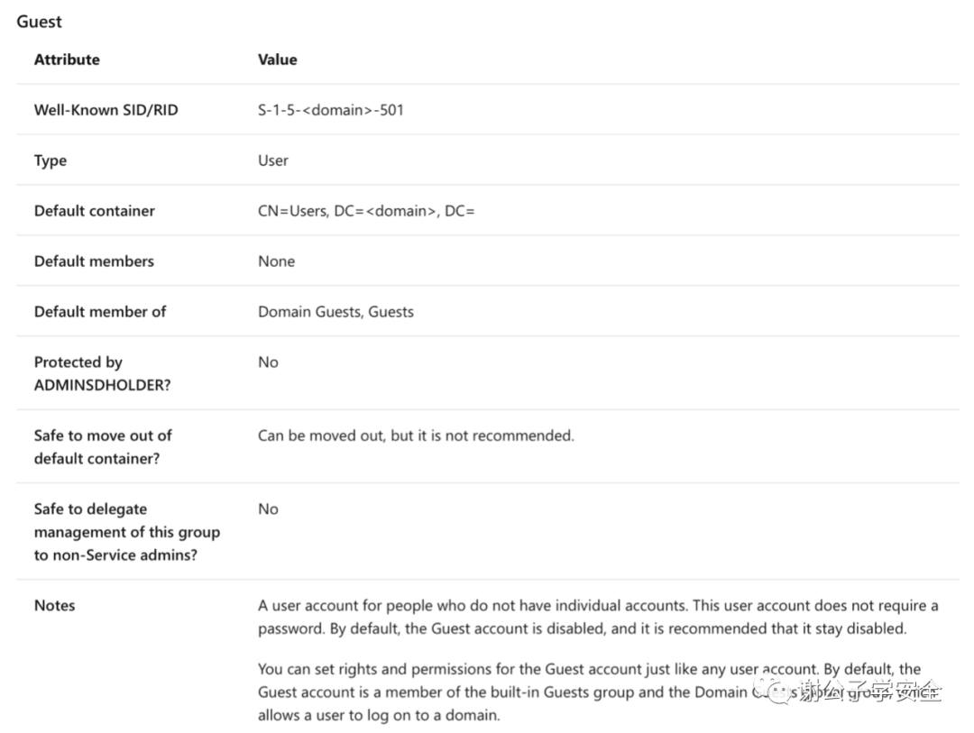Image resolution: width=974 pixels, height=733 pixels.
Task: Select the Safe to move out label
Action: point(103,446)
